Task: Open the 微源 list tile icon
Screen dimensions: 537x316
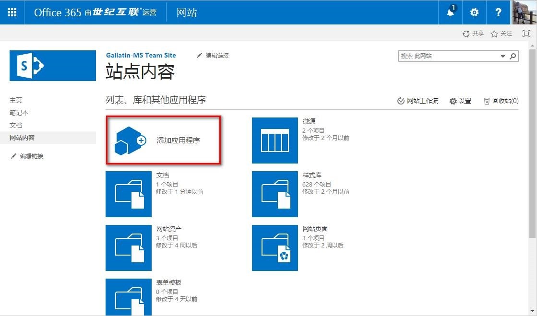Action: click(x=274, y=140)
